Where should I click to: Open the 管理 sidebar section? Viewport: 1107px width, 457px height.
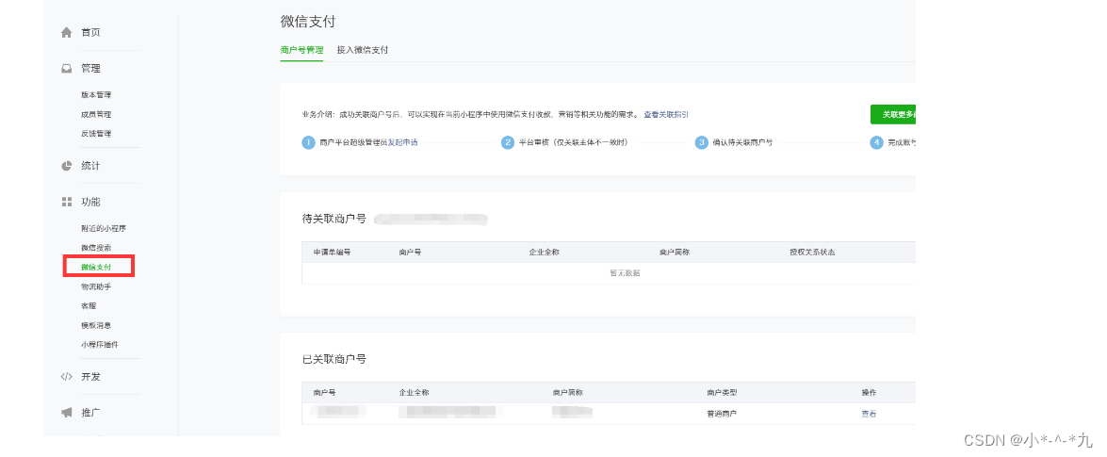(x=90, y=69)
